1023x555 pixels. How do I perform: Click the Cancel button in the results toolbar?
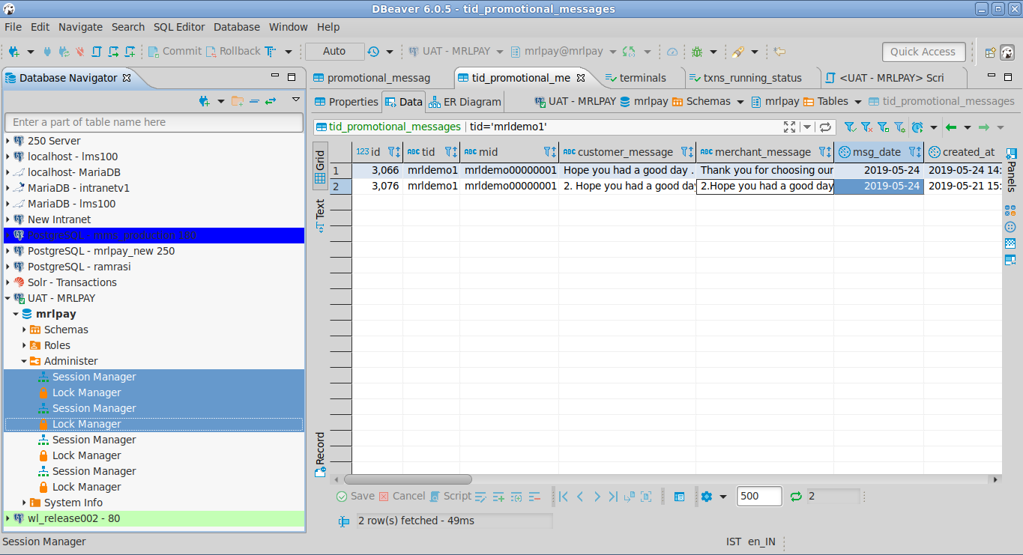tap(408, 496)
